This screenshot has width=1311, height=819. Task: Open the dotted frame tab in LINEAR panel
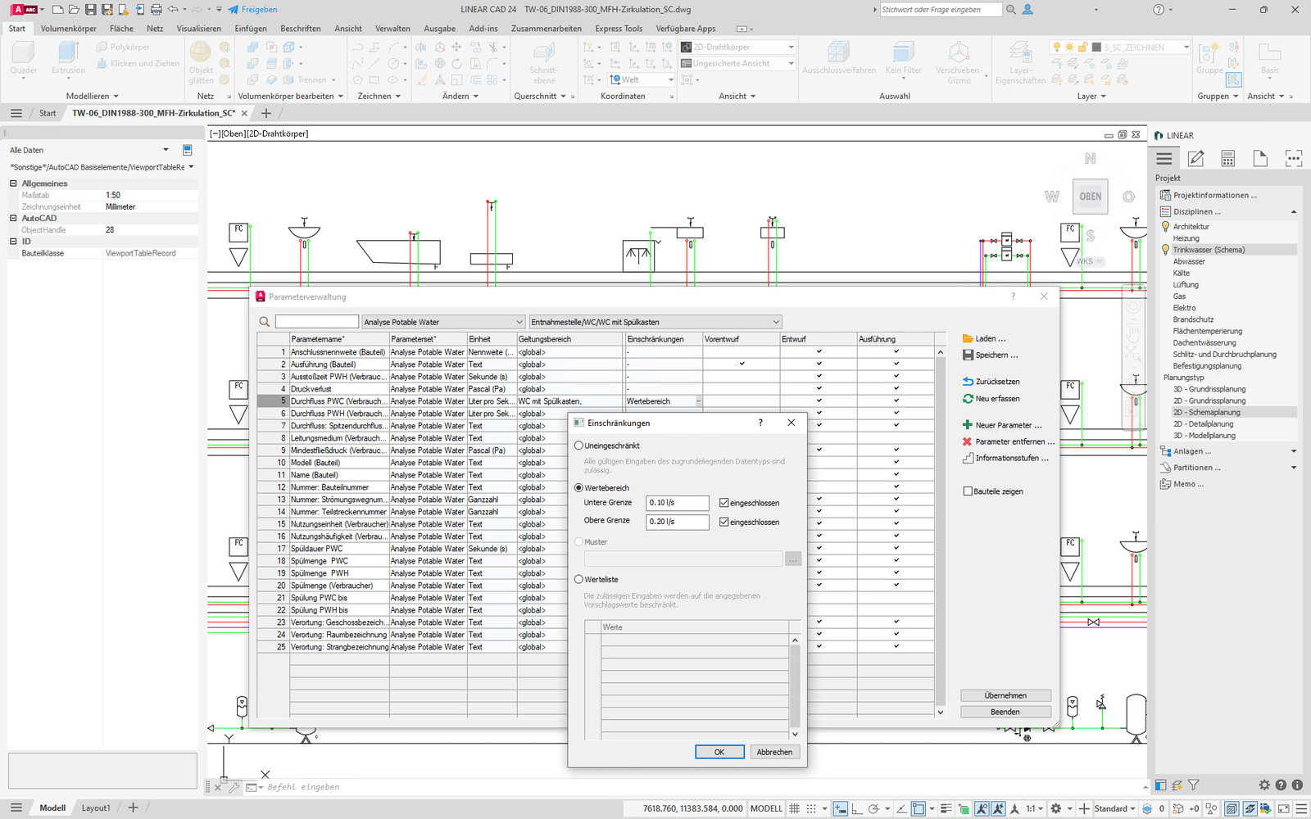[x=1293, y=158]
